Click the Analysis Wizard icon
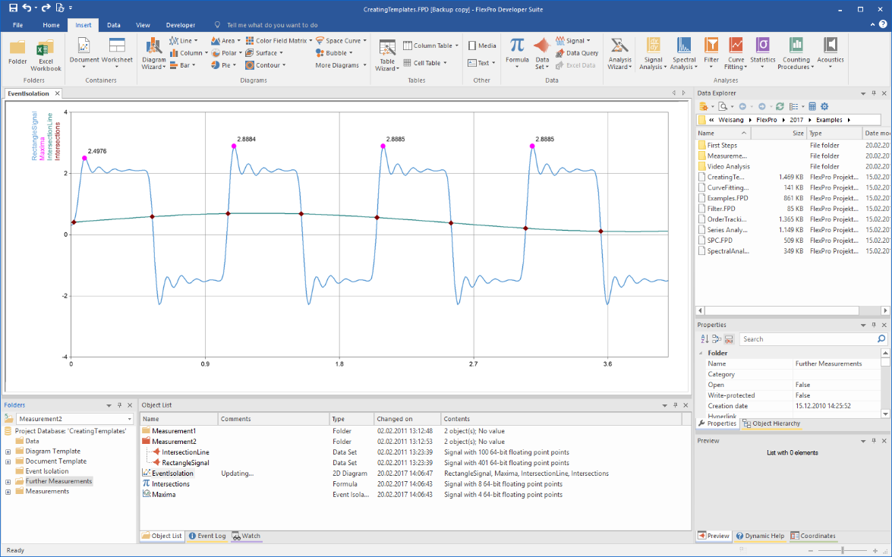 (619, 53)
